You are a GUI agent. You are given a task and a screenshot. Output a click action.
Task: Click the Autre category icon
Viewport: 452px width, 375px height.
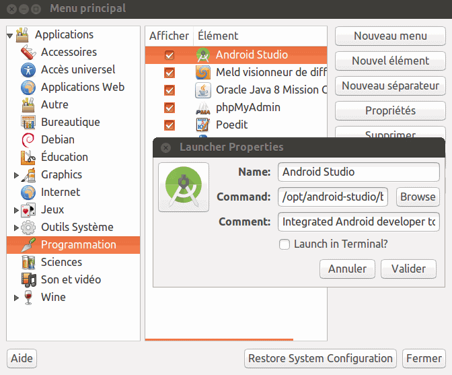(x=28, y=105)
